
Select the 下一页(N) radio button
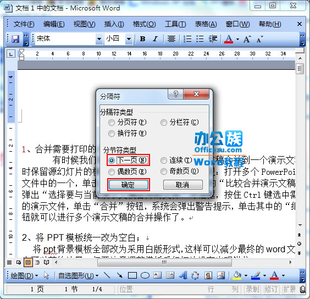coord(112,160)
